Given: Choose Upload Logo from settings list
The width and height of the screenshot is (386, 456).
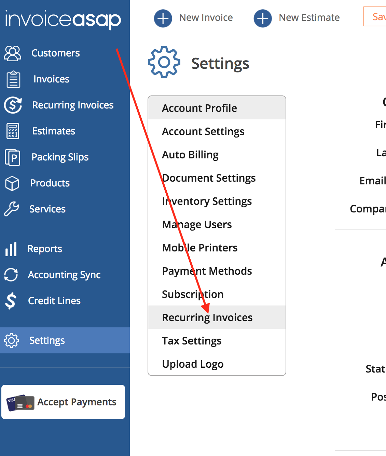Looking at the screenshot, I should (193, 364).
